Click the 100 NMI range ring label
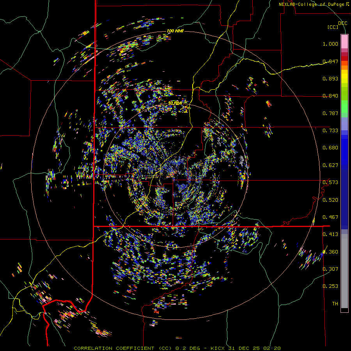 [x=175, y=31]
